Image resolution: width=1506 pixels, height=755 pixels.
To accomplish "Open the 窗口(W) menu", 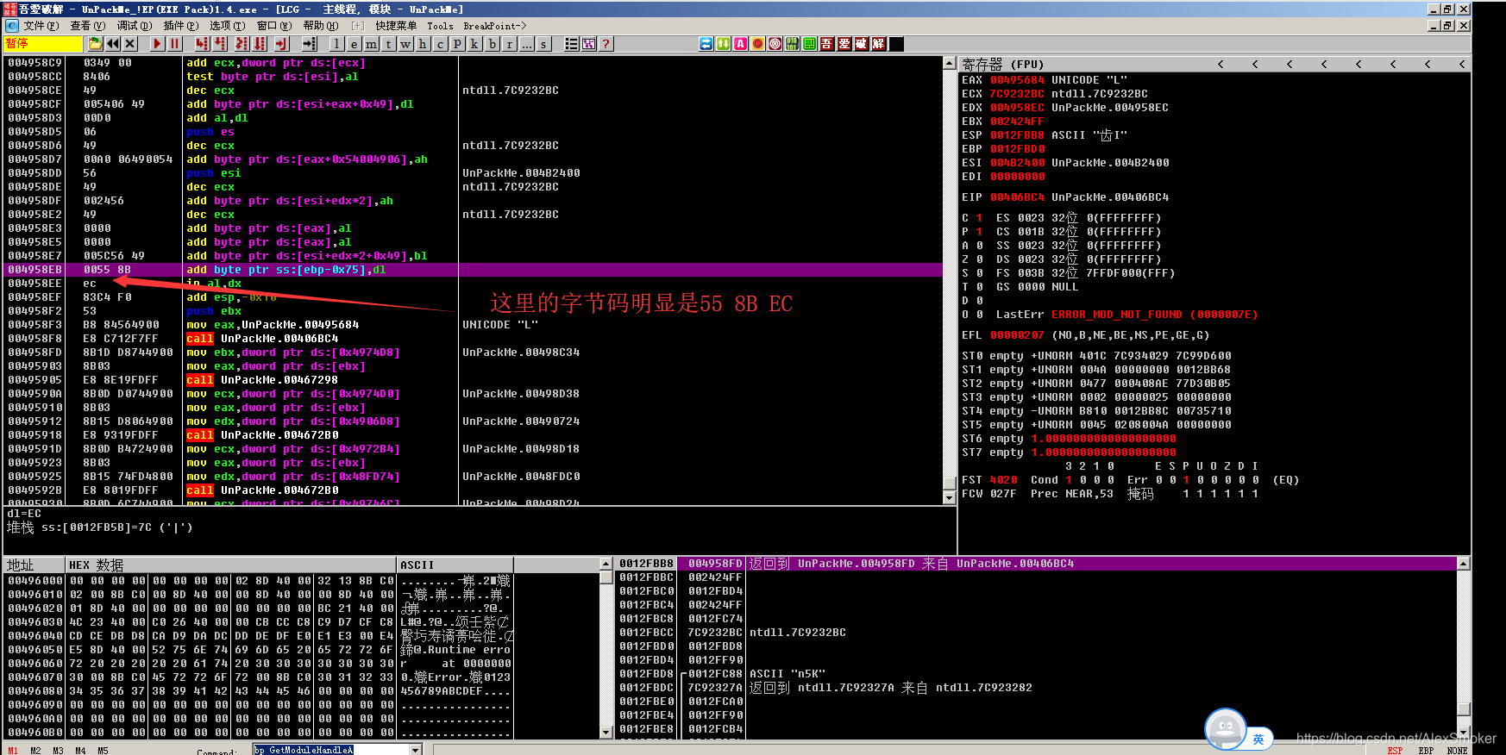I will pos(274,26).
